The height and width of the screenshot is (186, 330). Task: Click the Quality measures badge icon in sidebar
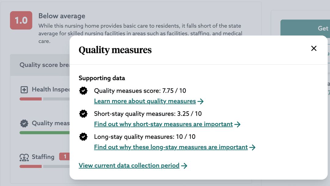(x=24, y=123)
